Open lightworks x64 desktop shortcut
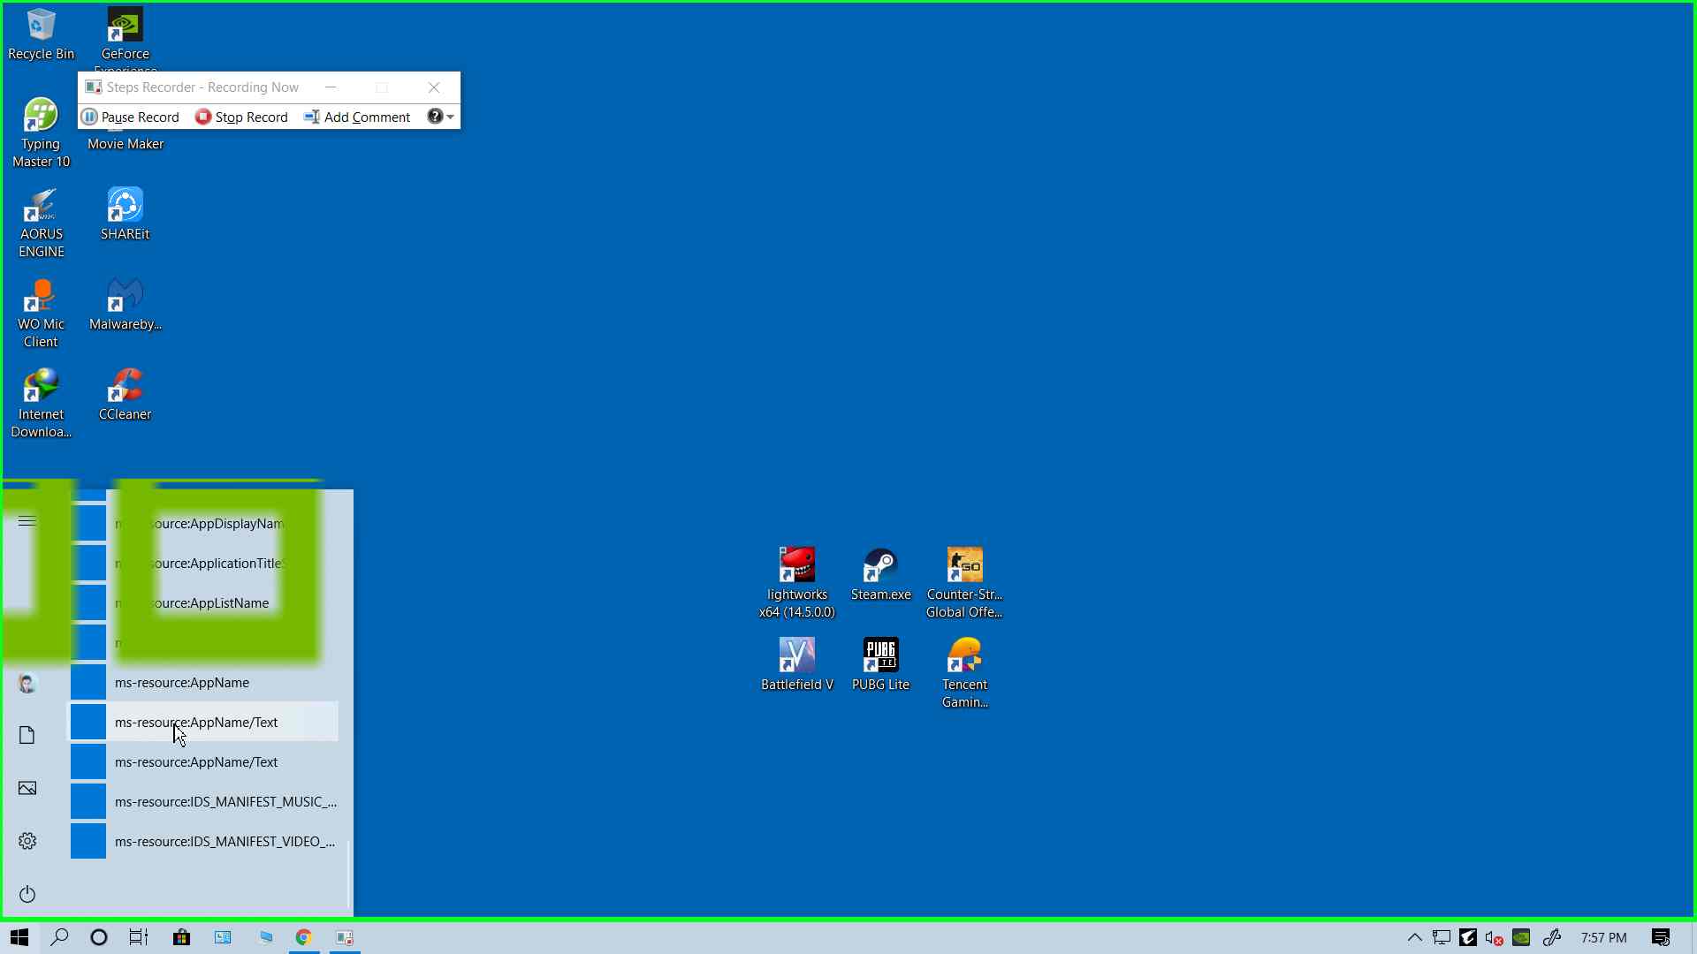1697x954 pixels. (796, 583)
